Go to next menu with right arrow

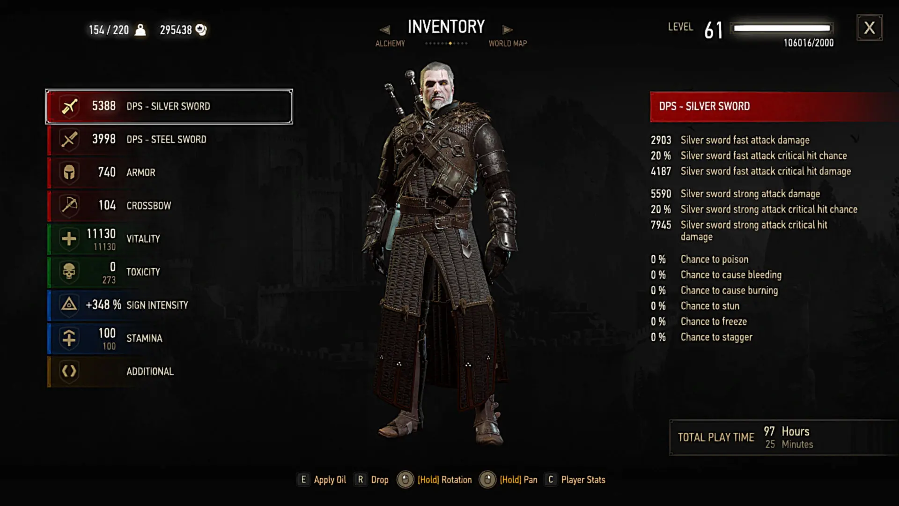(x=508, y=30)
